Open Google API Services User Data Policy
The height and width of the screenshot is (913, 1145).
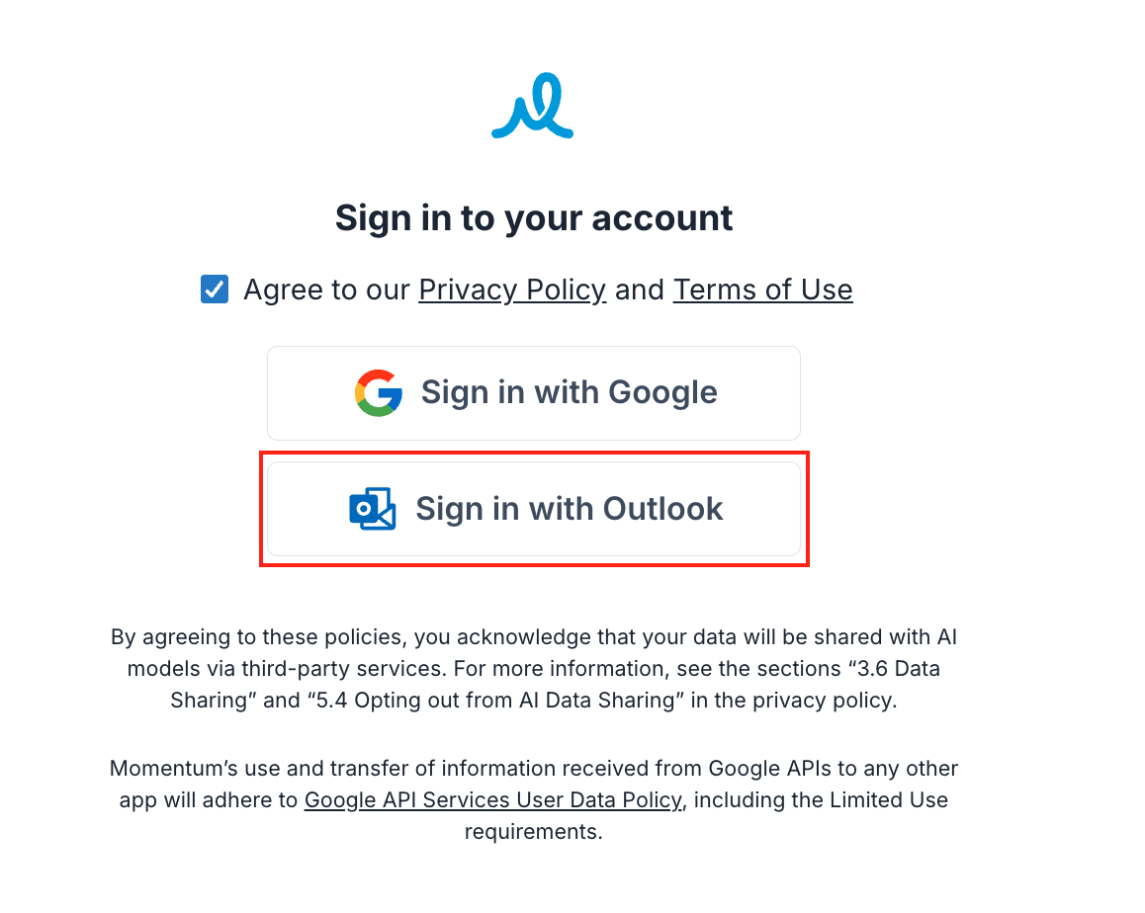click(x=494, y=800)
